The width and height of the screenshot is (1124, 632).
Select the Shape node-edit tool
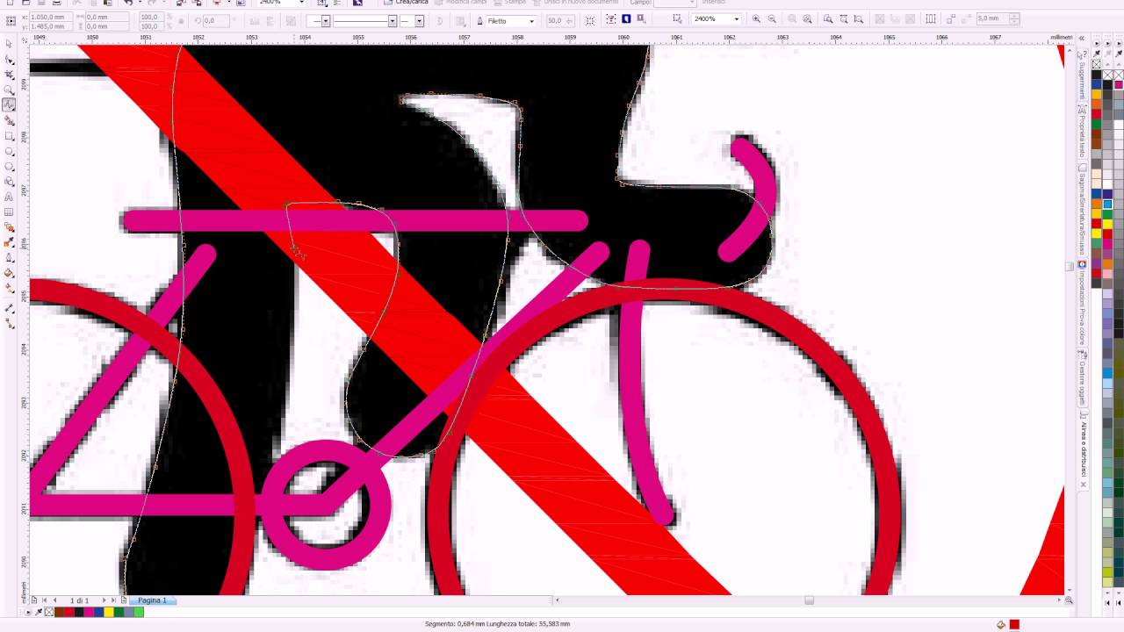(x=9, y=60)
